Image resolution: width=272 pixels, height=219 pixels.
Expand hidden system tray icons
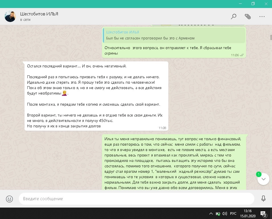point(211,213)
